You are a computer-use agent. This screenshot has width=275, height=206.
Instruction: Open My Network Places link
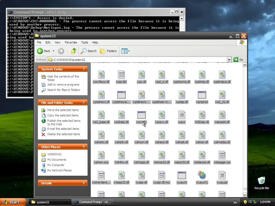(59, 170)
